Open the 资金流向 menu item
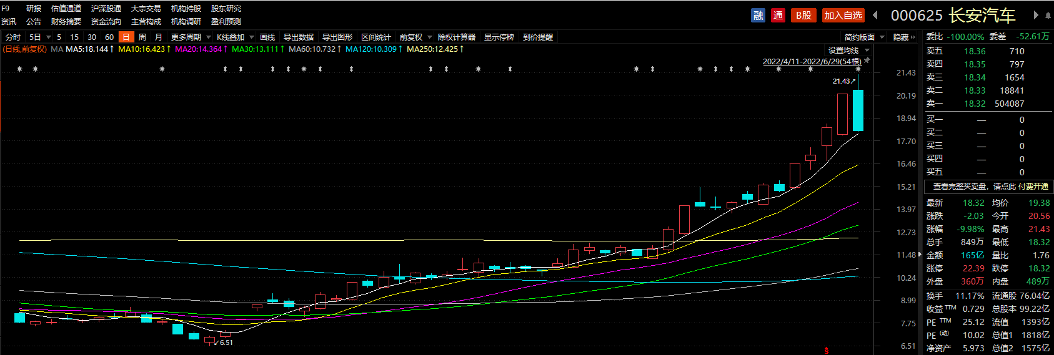This screenshot has height=355, width=1054. [x=106, y=22]
